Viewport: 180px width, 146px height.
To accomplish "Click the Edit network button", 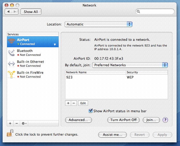I will 83,103.
